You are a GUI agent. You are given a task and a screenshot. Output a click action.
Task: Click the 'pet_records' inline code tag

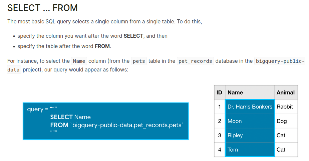[195, 61]
